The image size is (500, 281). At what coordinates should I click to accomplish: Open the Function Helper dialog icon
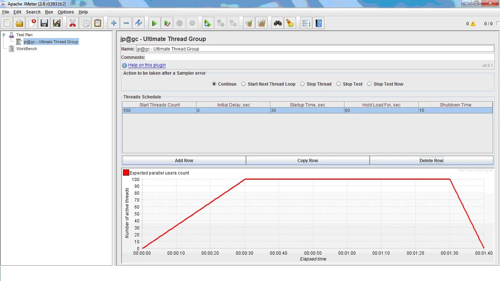(x=306, y=23)
